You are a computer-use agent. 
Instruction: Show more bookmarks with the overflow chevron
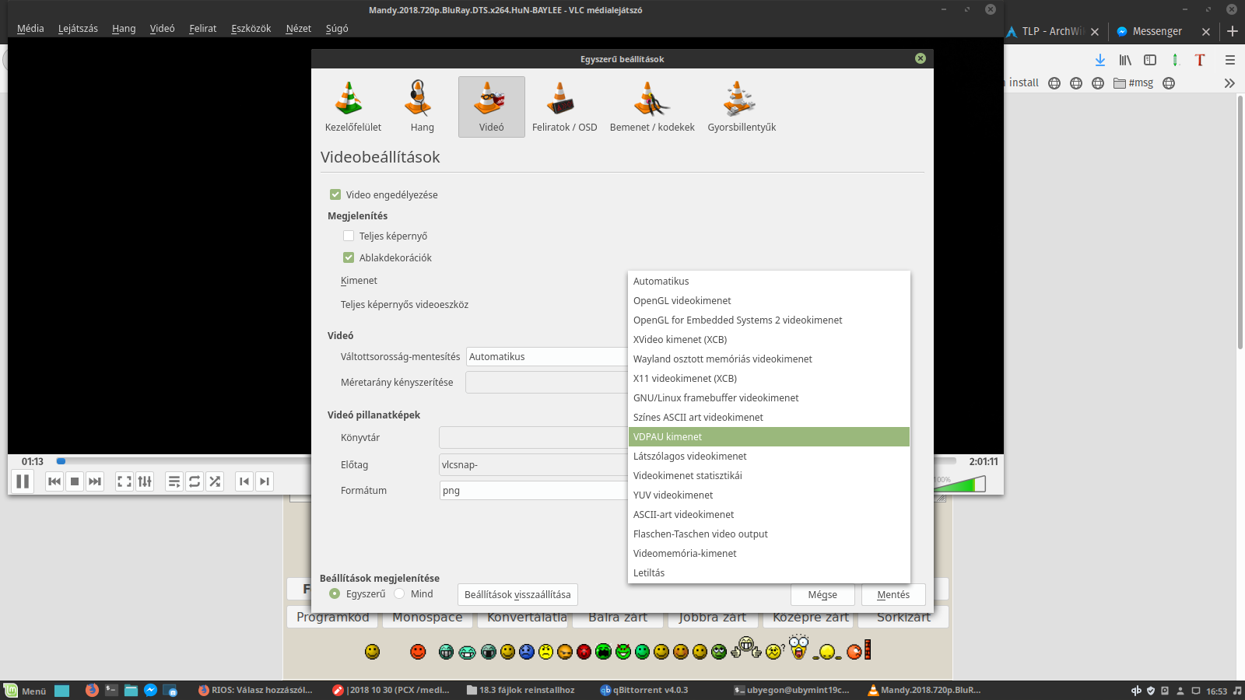click(1229, 83)
